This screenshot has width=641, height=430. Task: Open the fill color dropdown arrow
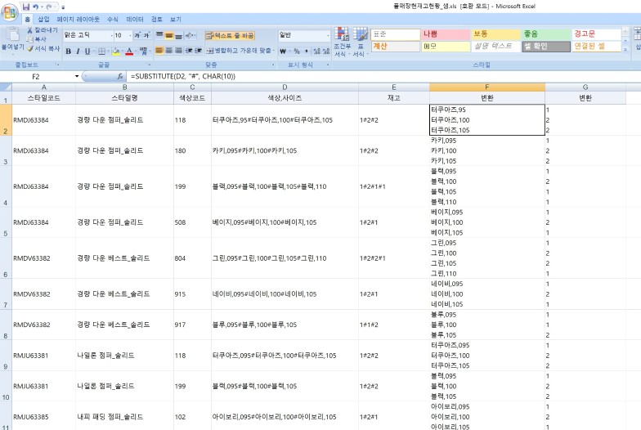coord(123,51)
